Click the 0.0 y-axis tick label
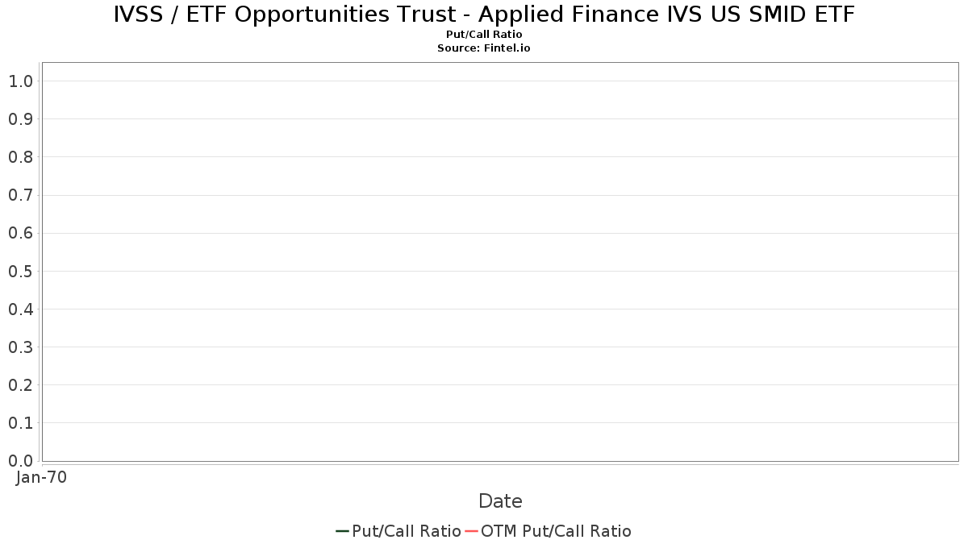 tap(20, 461)
